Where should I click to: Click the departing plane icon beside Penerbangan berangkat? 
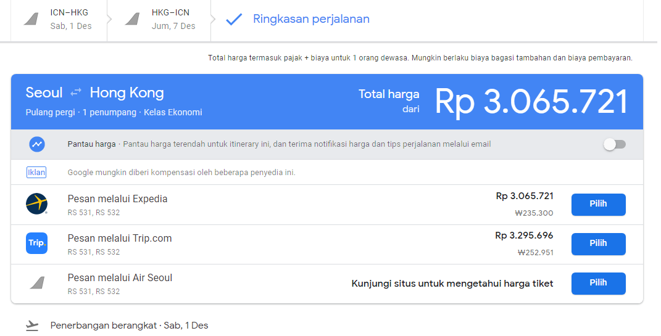[32, 326]
